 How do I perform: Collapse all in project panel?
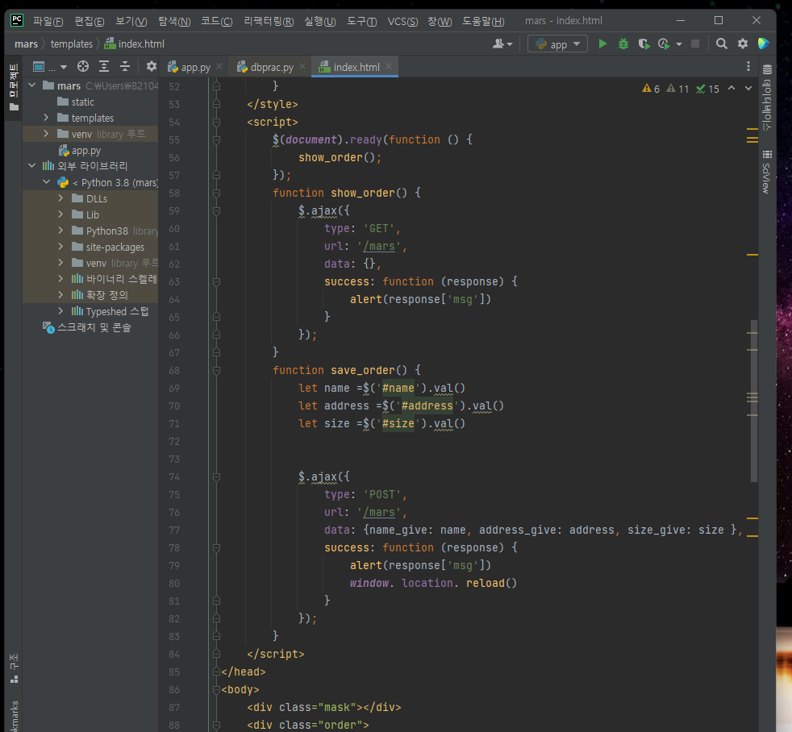pos(125,67)
